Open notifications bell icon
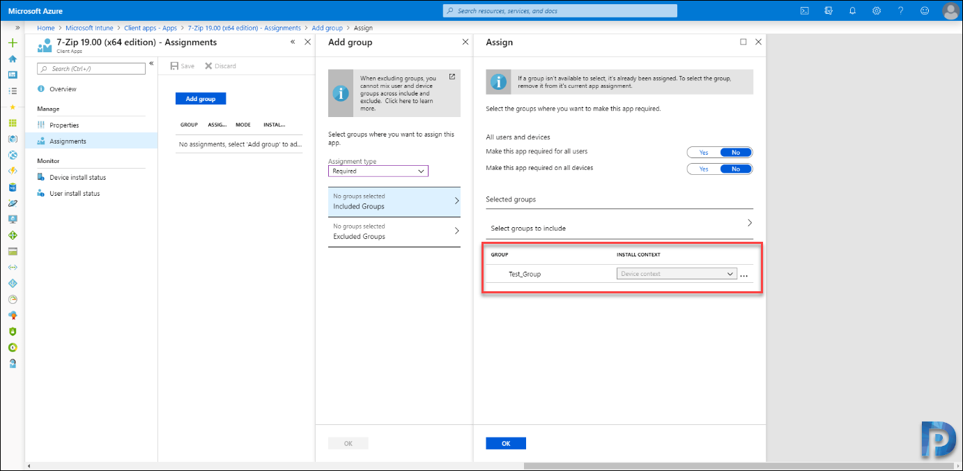963x471 pixels. pyautogui.click(x=852, y=10)
